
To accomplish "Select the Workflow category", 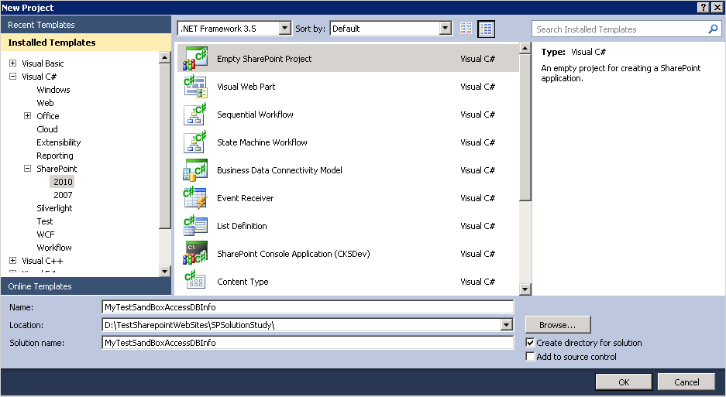I will (x=54, y=248).
